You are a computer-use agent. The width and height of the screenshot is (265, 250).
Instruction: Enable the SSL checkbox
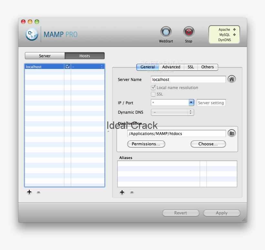click(x=154, y=94)
